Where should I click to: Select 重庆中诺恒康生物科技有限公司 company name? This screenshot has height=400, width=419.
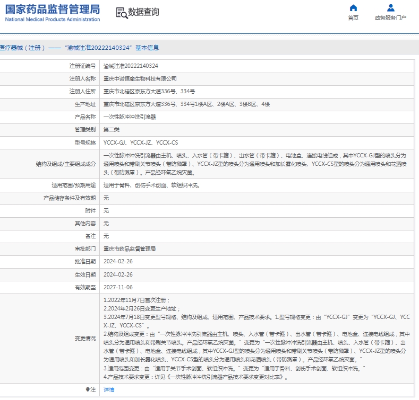point(140,78)
